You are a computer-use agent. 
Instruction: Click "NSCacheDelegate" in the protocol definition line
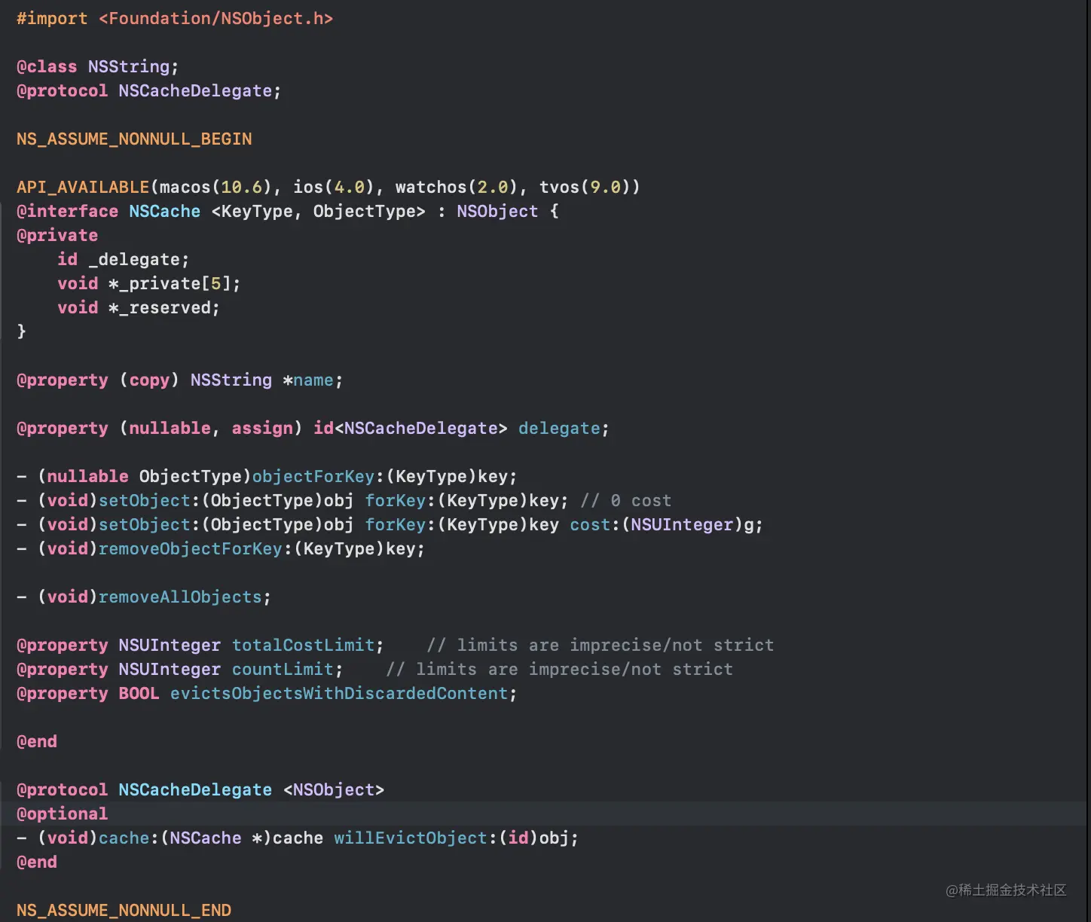[x=195, y=789]
